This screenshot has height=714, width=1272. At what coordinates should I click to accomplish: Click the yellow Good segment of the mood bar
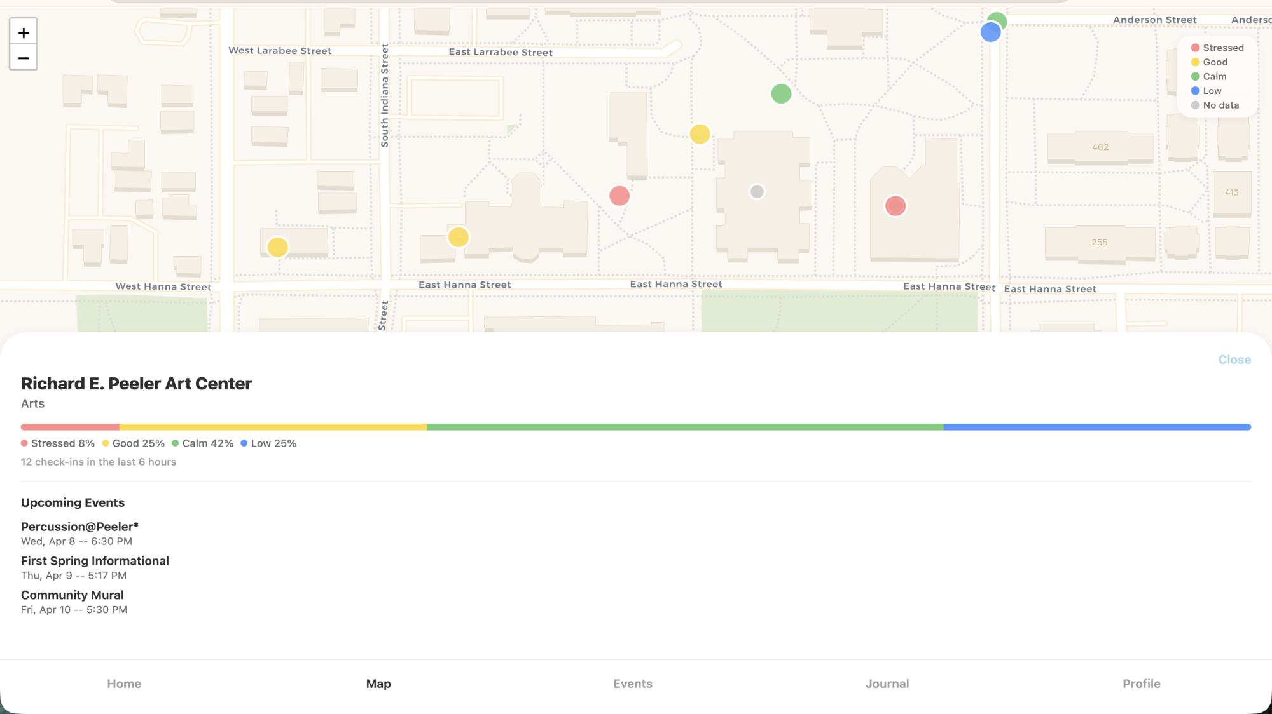click(273, 427)
